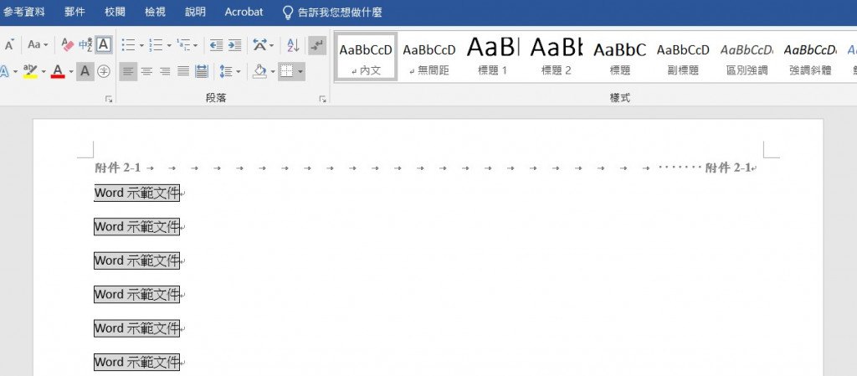Apply the 區別強調 style
Image resolution: width=857 pixels, height=376 pixels.
point(747,56)
